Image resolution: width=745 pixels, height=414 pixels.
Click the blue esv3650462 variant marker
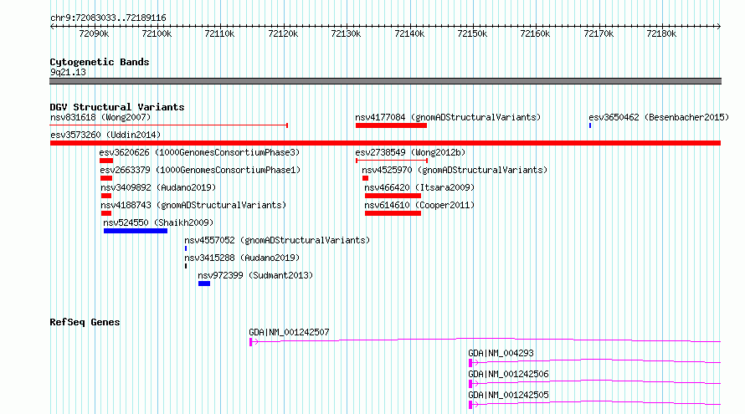pyautogui.click(x=590, y=125)
